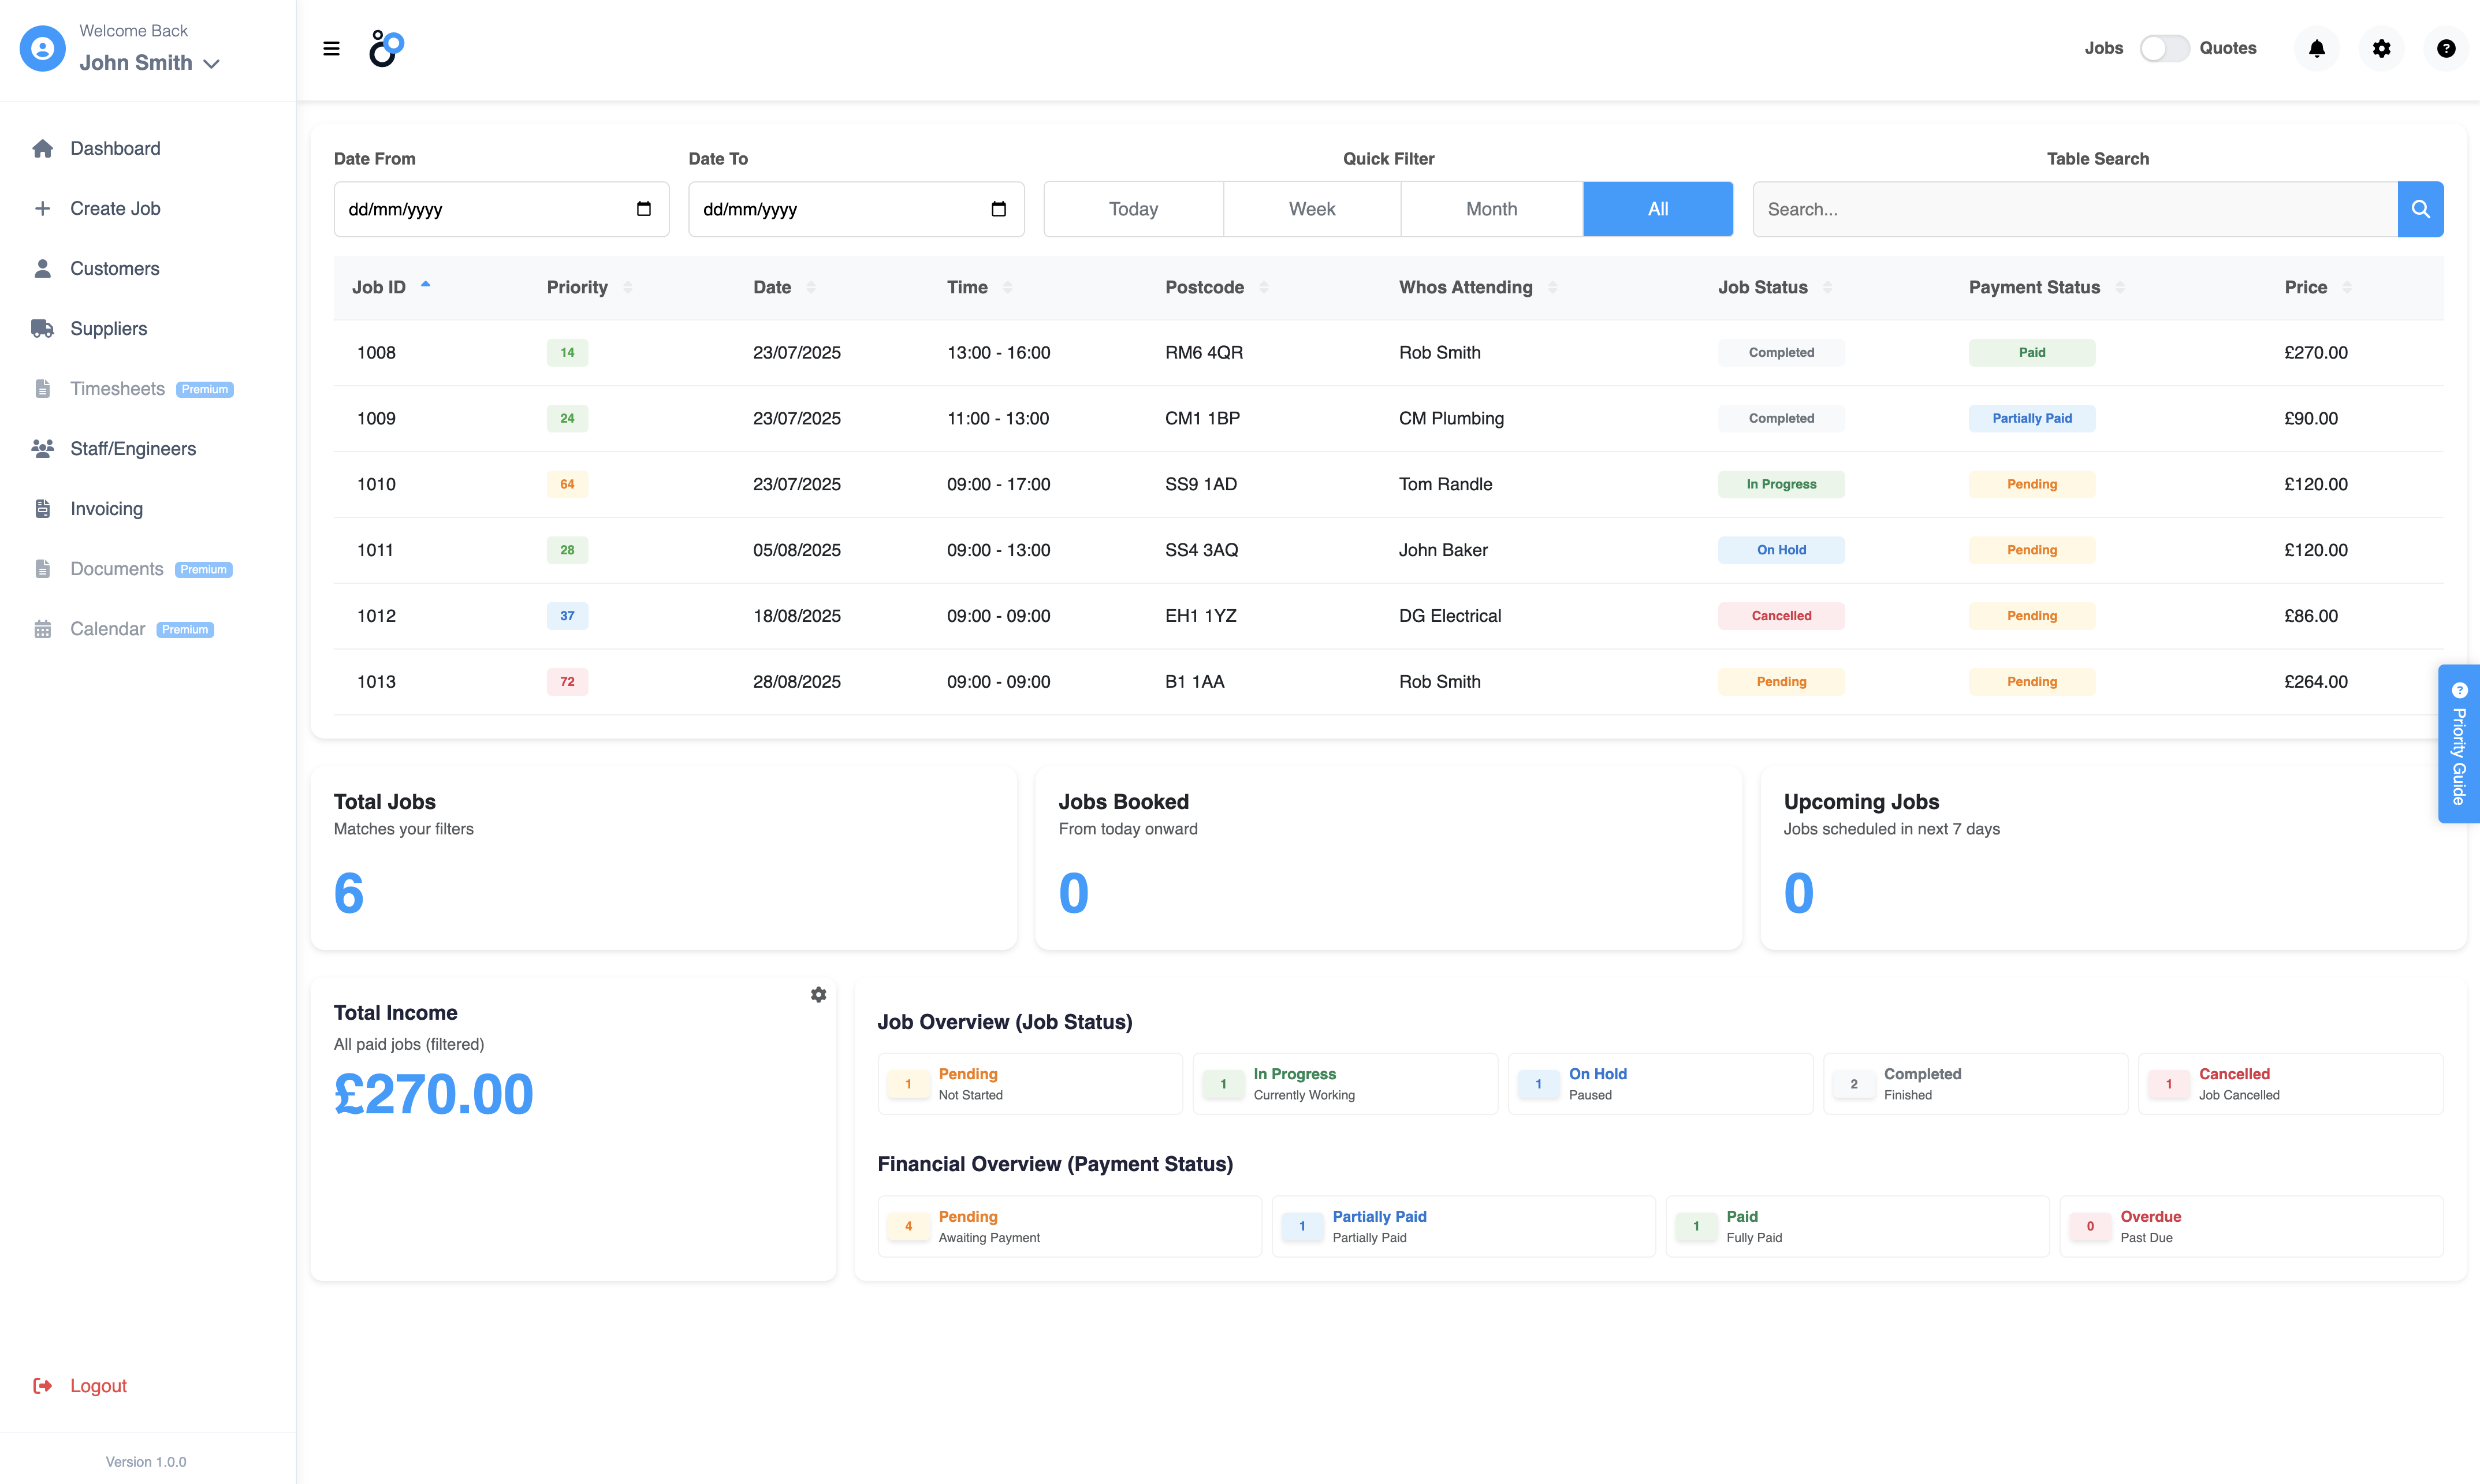This screenshot has height=1484, width=2480.
Task: Click the Table Search input field
Action: click(2074, 209)
